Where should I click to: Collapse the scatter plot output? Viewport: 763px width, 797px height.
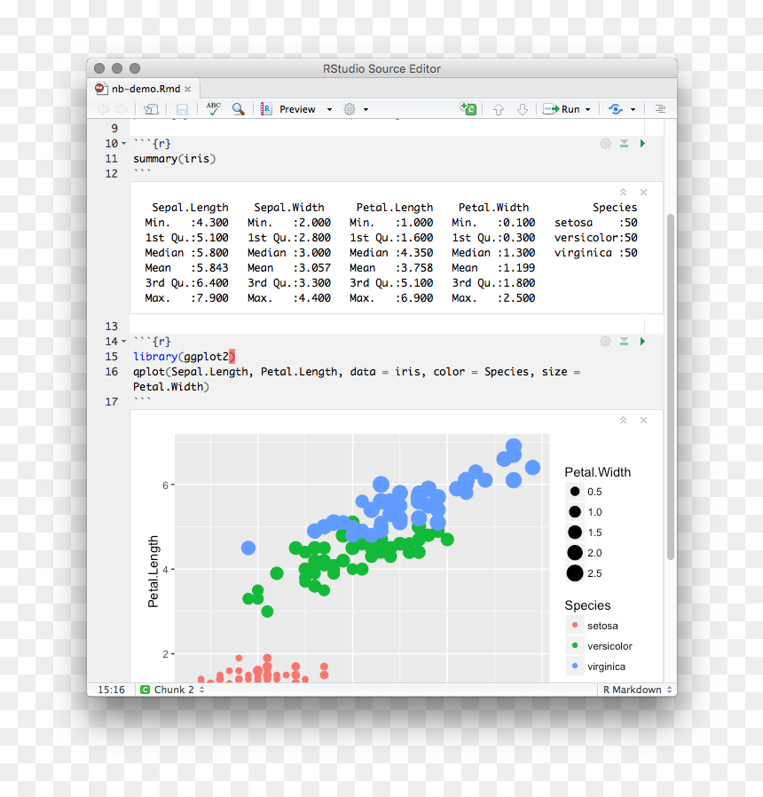(x=624, y=421)
